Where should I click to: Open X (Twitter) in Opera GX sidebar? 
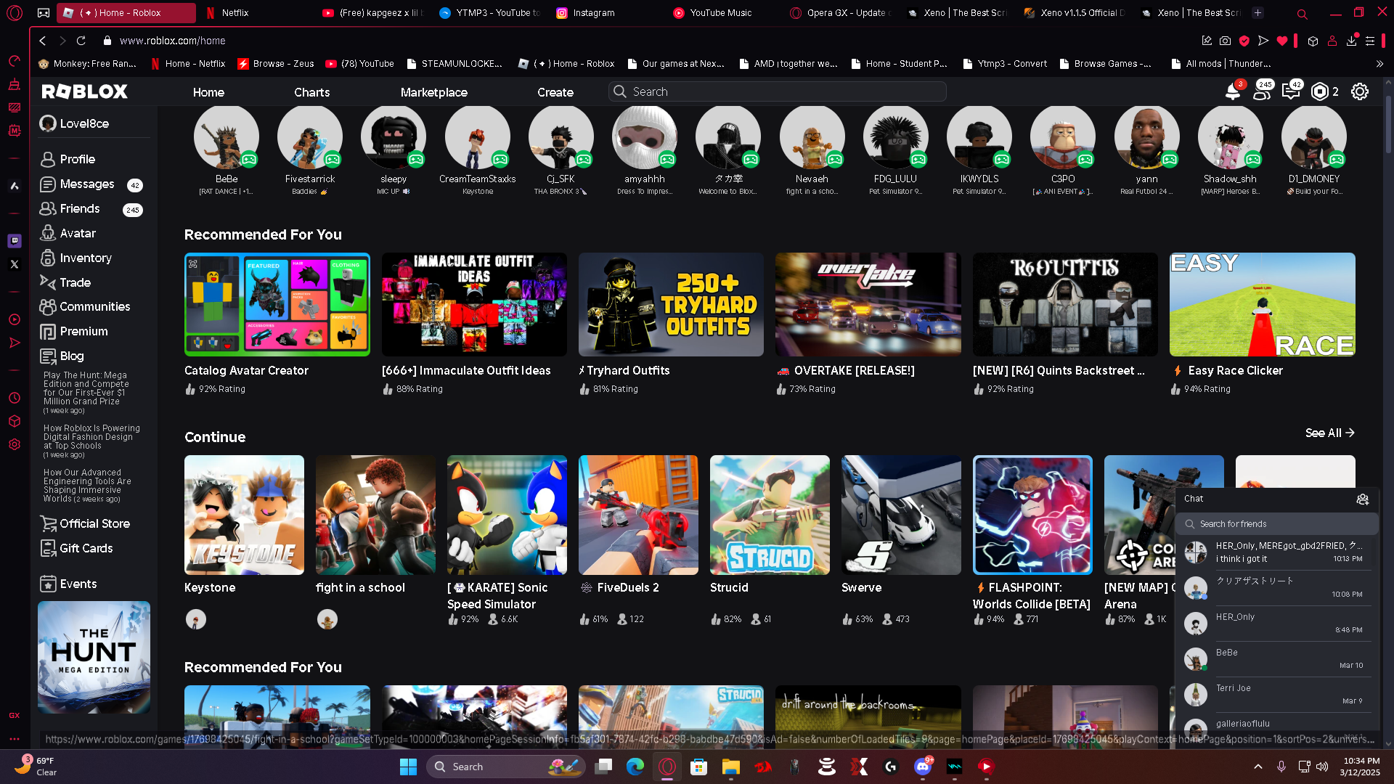[x=15, y=264]
